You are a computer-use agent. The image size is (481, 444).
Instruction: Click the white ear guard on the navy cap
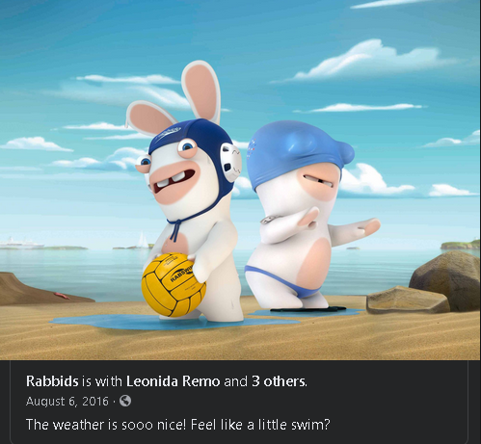230,163
